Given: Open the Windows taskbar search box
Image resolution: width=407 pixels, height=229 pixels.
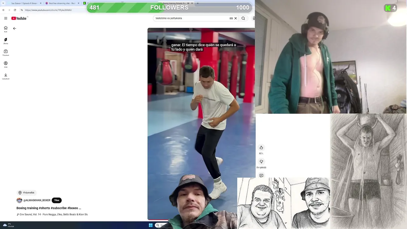Looking at the screenshot, I should (x=162, y=225).
